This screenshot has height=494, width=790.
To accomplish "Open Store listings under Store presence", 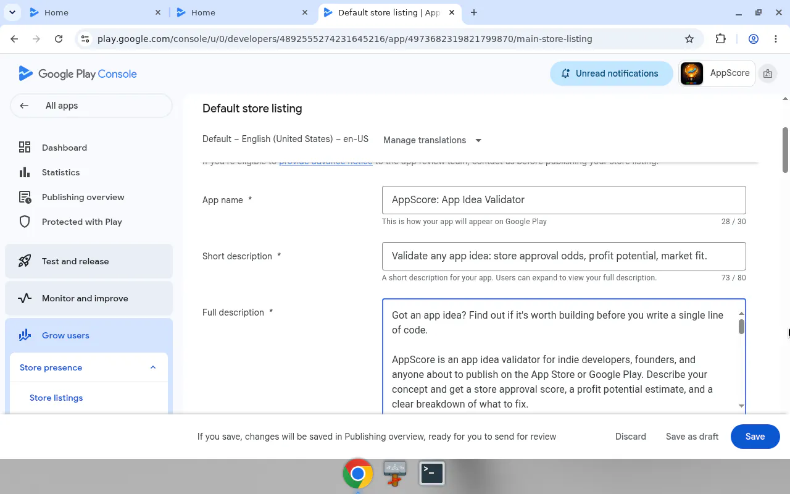I will pyautogui.click(x=56, y=398).
